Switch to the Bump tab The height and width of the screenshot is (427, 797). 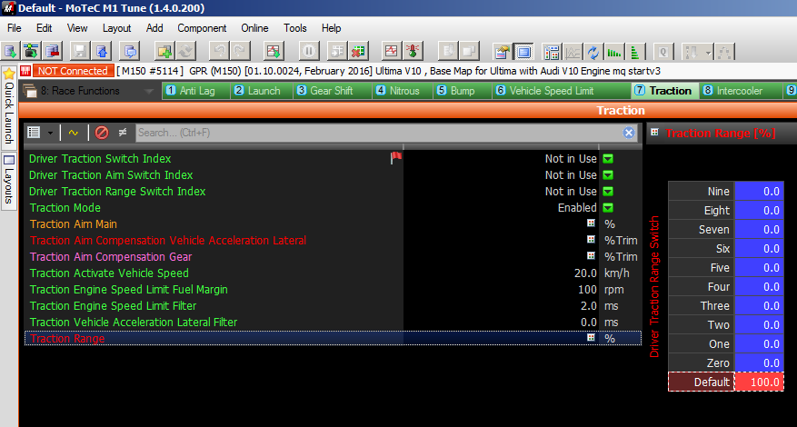(462, 91)
